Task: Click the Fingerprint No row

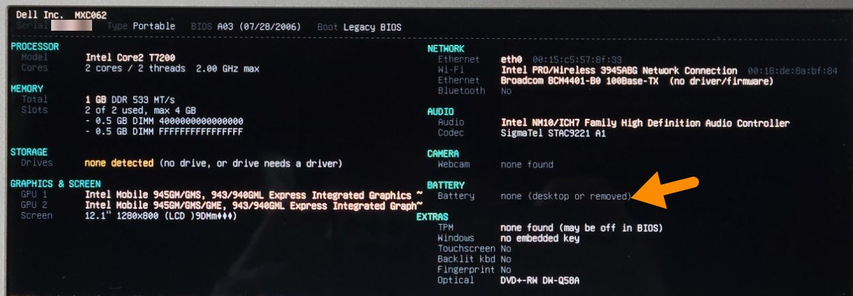Action: [475, 269]
